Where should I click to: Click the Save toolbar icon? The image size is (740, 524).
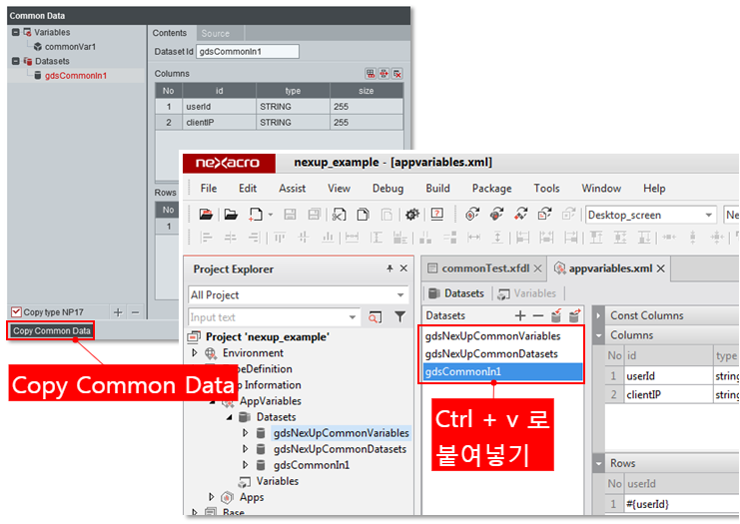click(290, 215)
